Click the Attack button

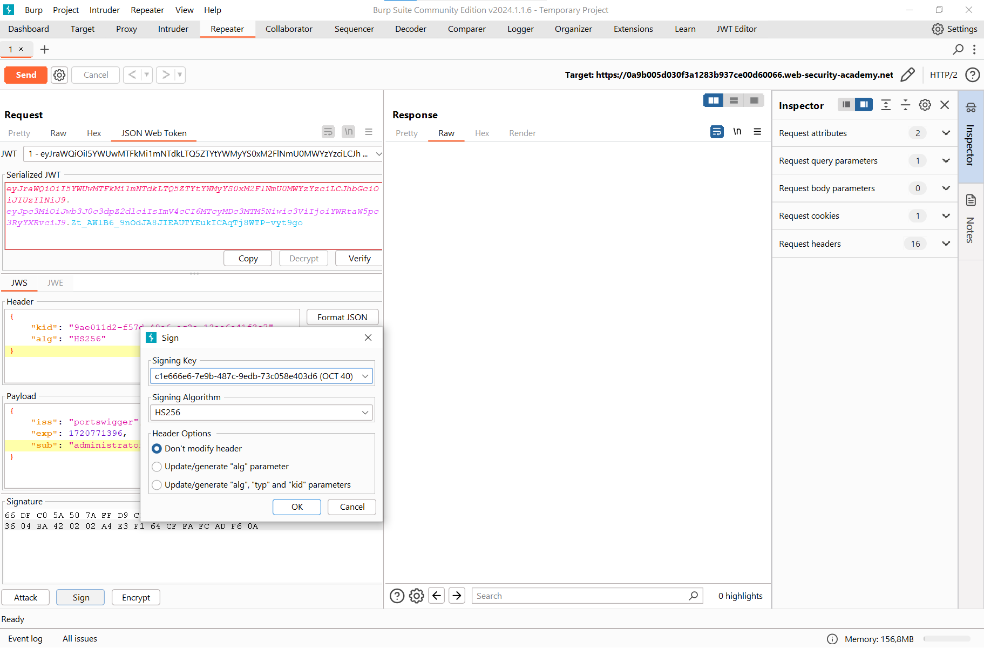click(x=25, y=598)
